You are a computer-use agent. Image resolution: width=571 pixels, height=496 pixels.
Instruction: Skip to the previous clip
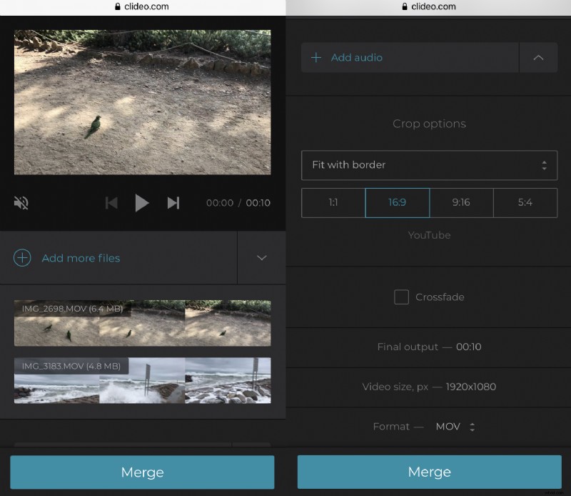[111, 203]
